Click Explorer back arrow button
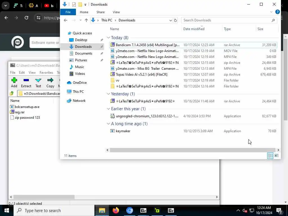Viewport: 288px width, 216px height. pyautogui.click(x=66, y=20)
